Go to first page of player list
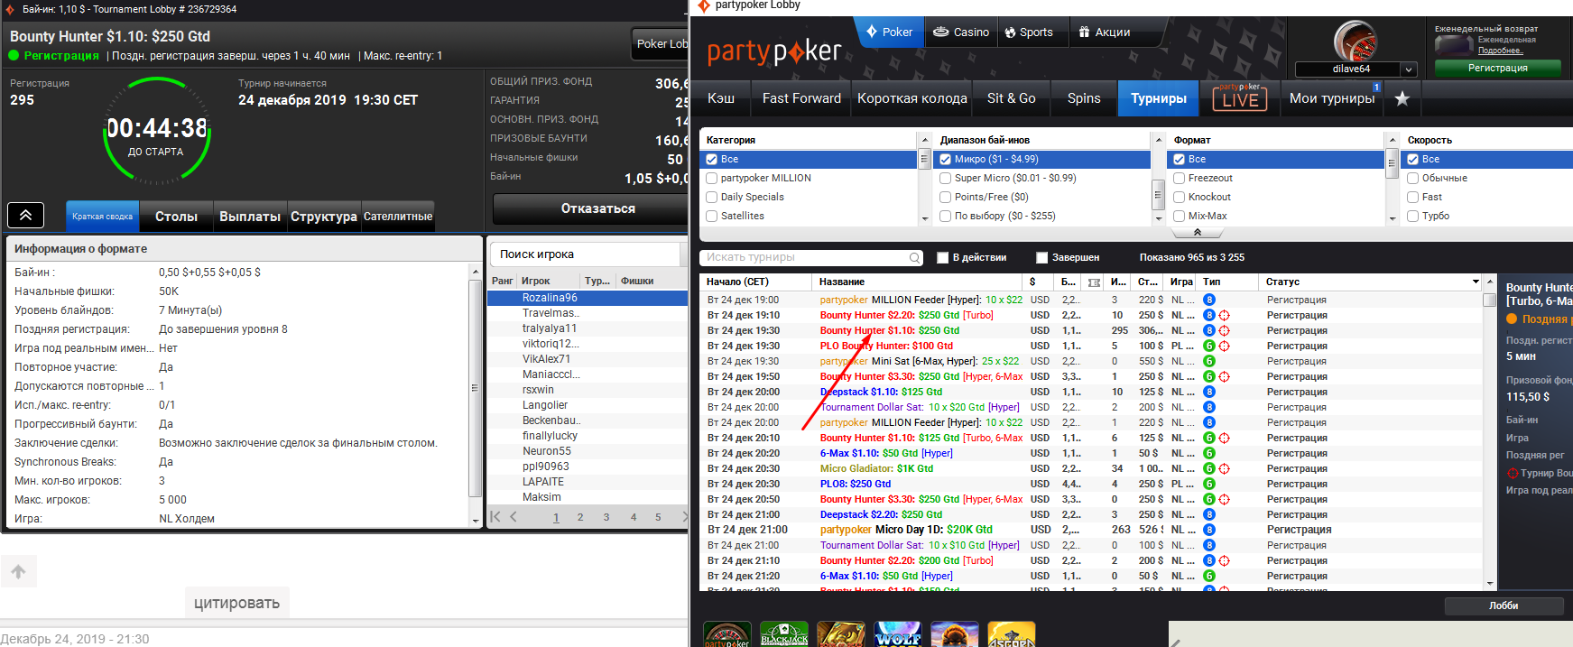 point(495,517)
